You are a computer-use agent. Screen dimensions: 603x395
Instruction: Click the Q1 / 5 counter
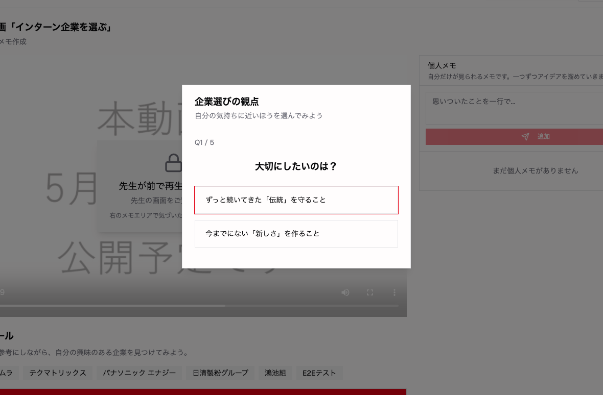[x=204, y=142]
